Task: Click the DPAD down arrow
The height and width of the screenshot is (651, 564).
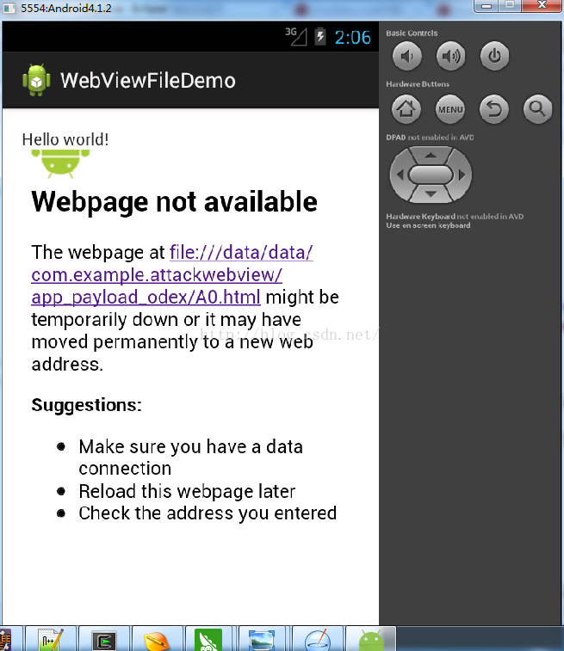Action: (431, 193)
